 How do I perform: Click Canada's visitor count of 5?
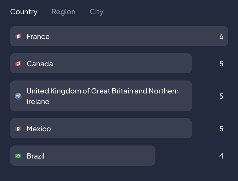click(221, 64)
